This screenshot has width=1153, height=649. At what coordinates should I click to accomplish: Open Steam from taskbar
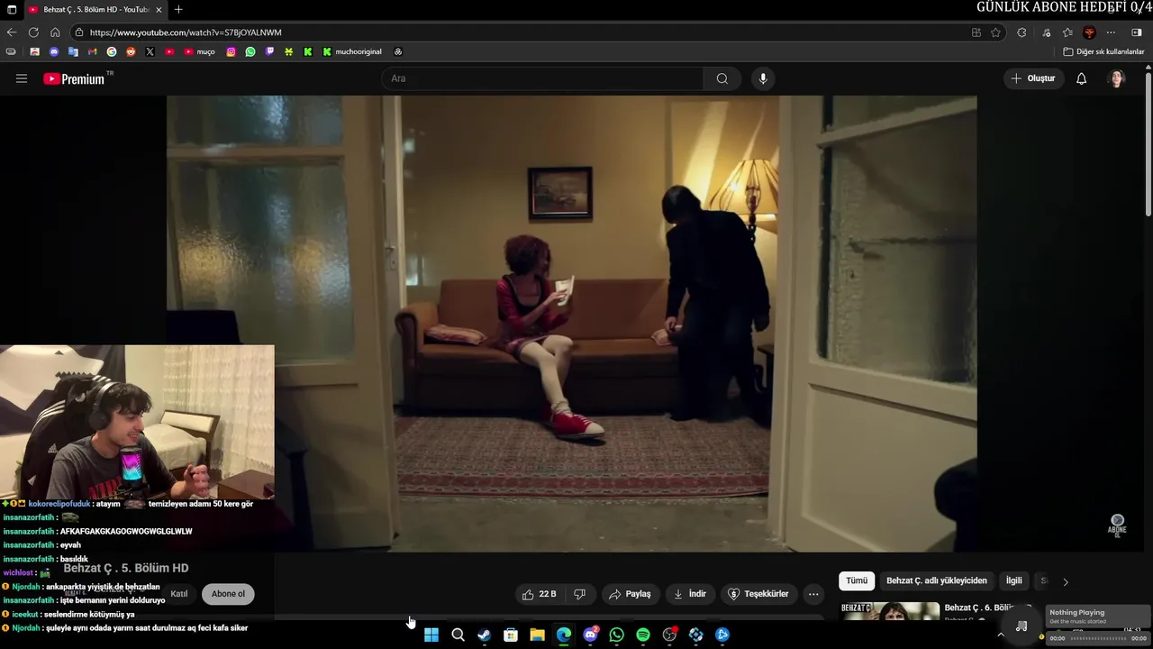(x=484, y=635)
